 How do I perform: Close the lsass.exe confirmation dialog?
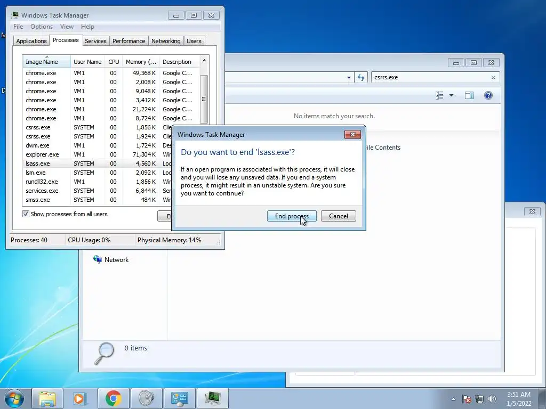point(352,135)
